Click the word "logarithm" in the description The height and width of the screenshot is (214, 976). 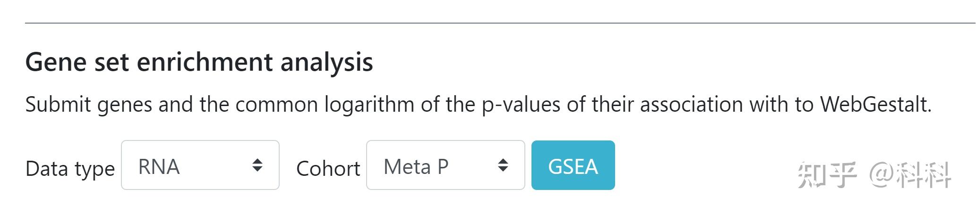pyautogui.click(x=369, y=104)
